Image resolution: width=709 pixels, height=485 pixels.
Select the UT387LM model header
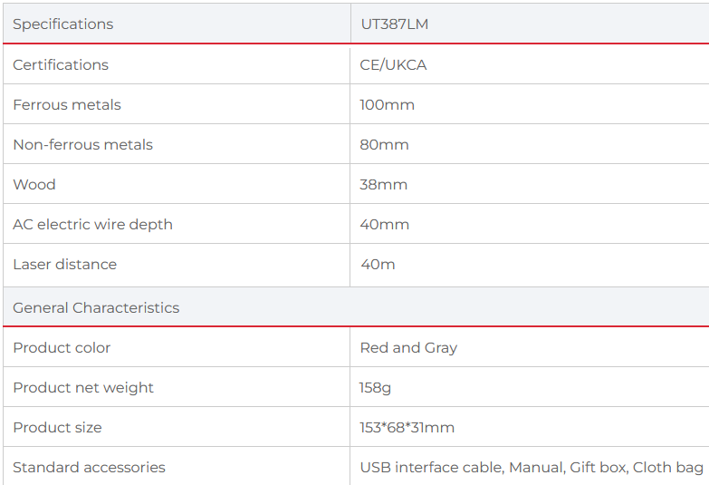(394, 24)
